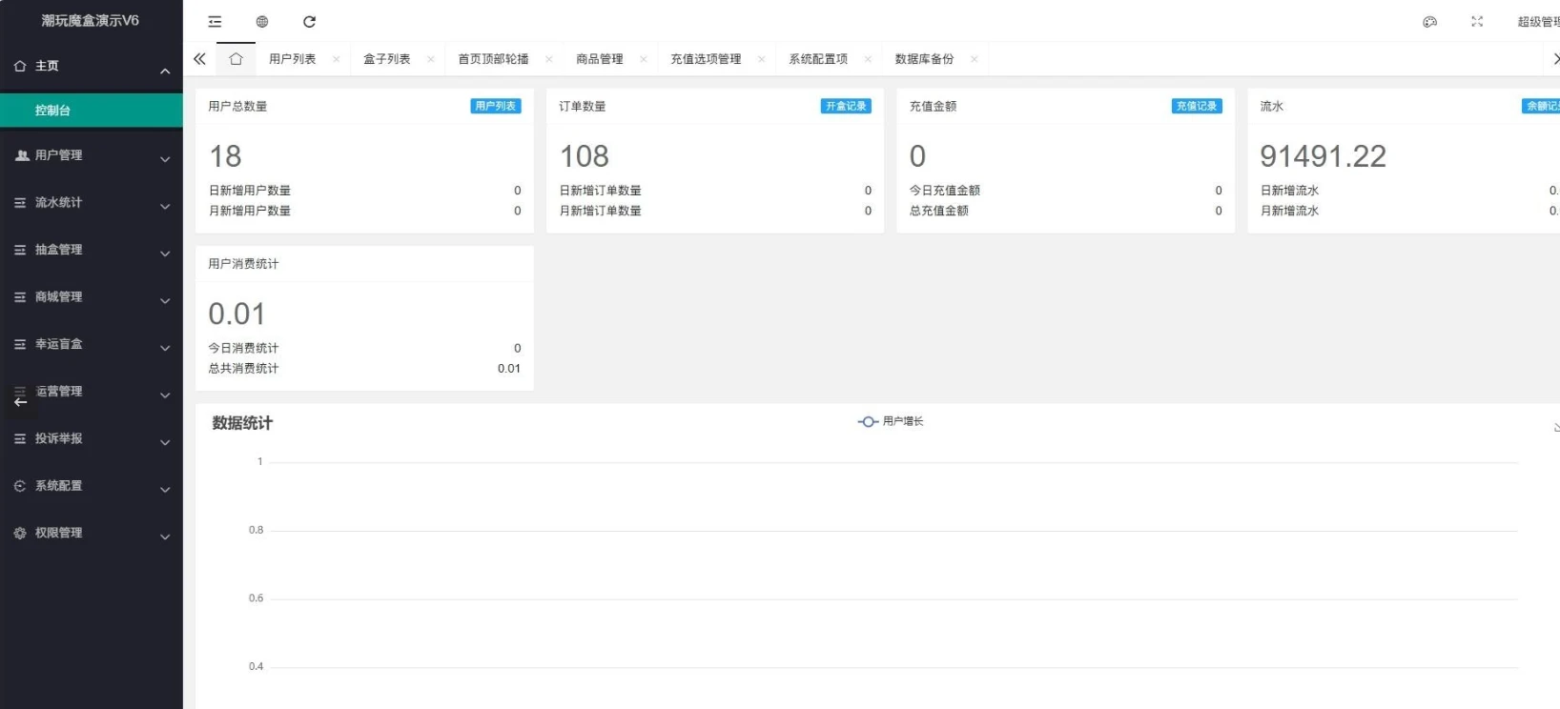This screenshot has width=1560, height=709.
Task: Click the 潮玩魔盒演示V6 logo title
Action: point(91,20)
